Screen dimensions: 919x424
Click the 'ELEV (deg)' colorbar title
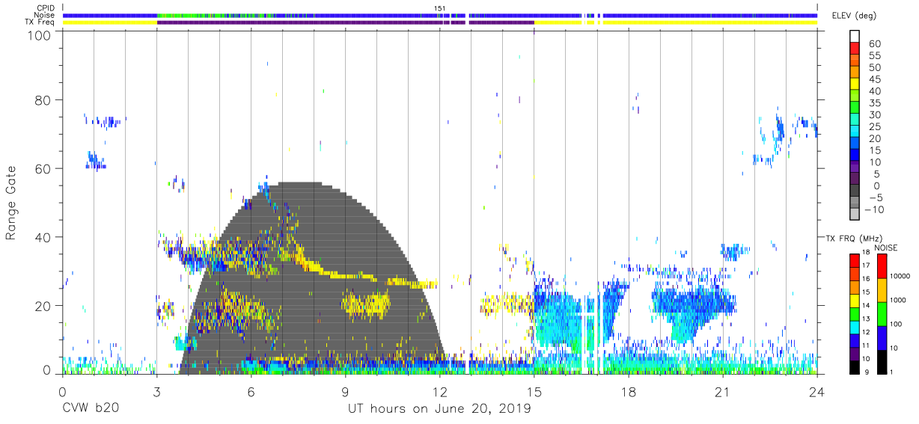(x=854, y=16)
